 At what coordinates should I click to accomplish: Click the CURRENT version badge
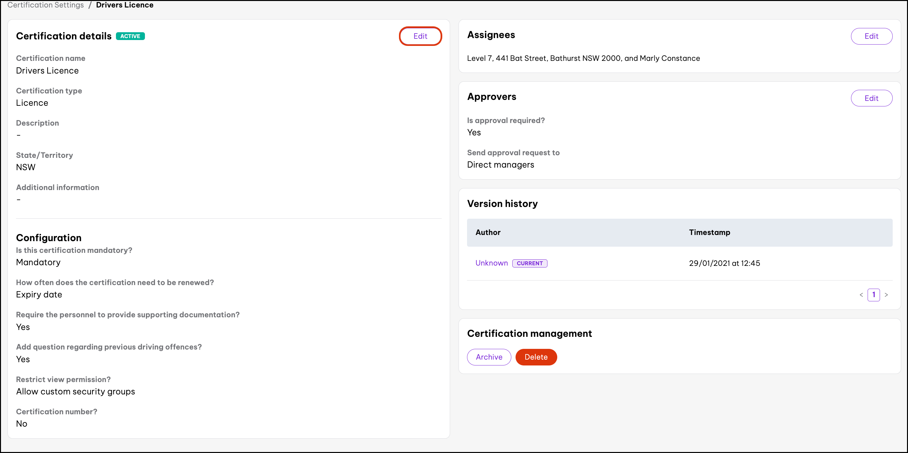coord(529,264)
